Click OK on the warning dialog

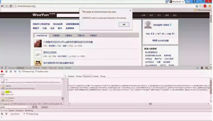tap(124, 25)
